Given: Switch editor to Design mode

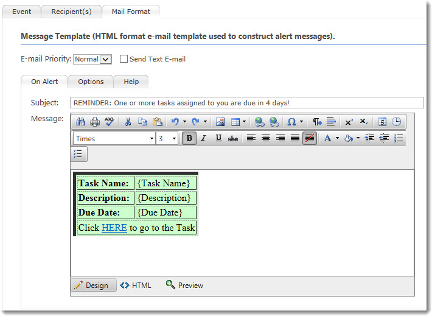Looking at the screenshot, I should (94, 285).
